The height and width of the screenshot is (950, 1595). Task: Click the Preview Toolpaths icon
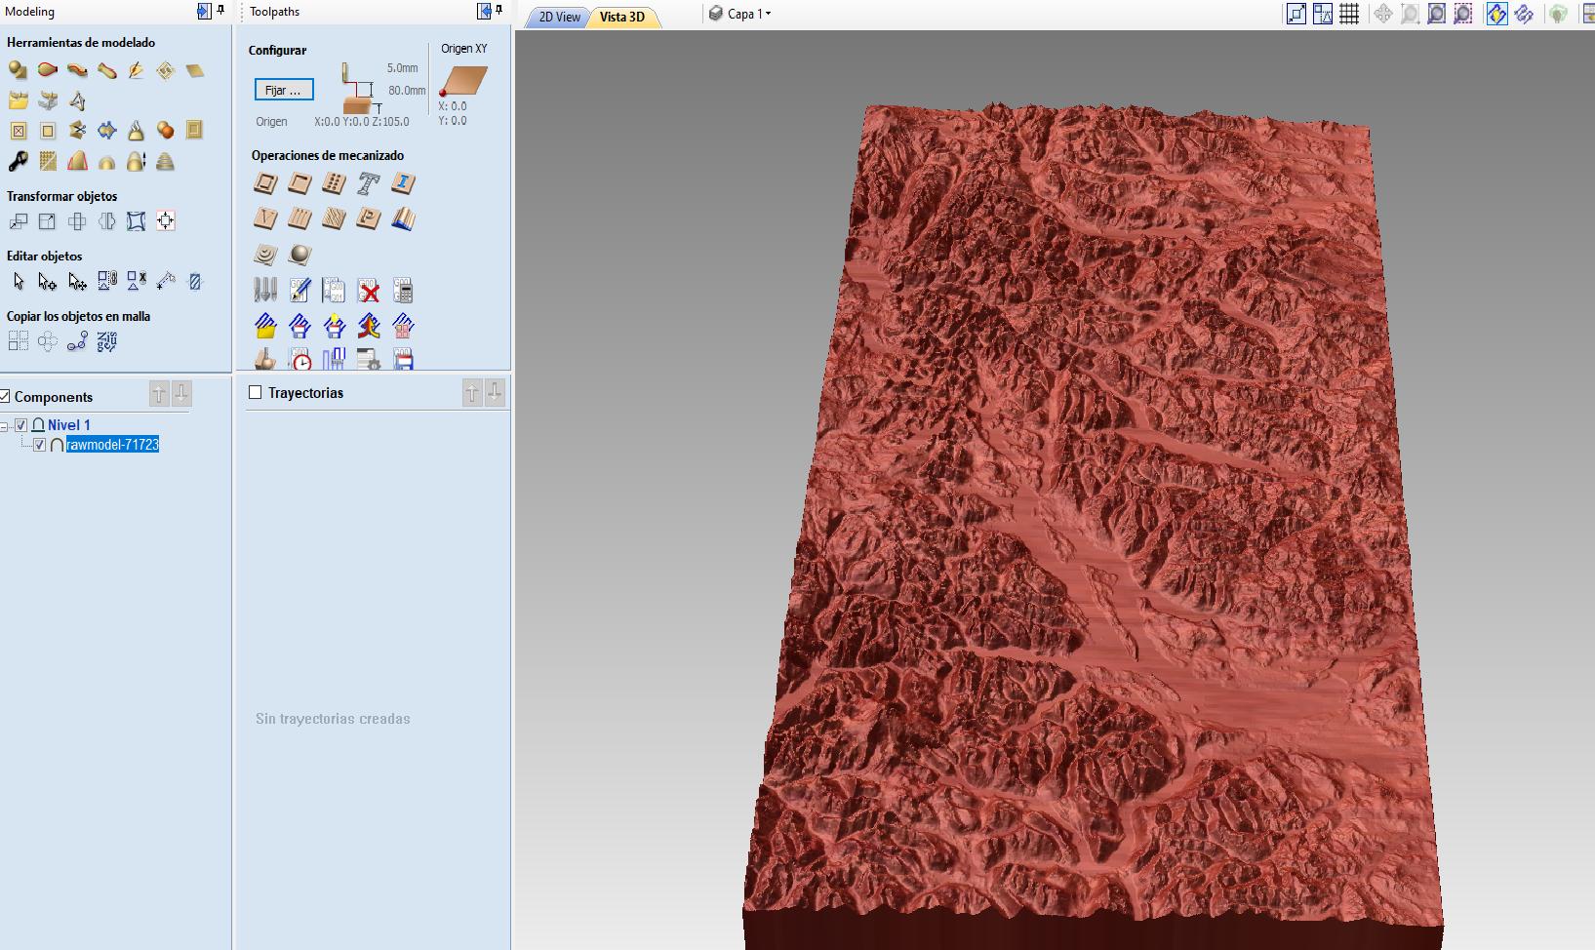[265, 359]
